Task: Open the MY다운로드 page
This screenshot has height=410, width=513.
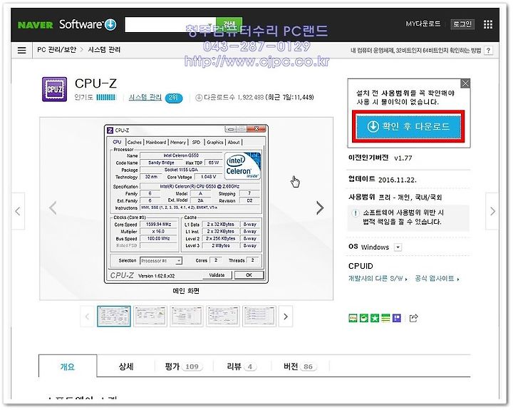Action: pos(423,24)
